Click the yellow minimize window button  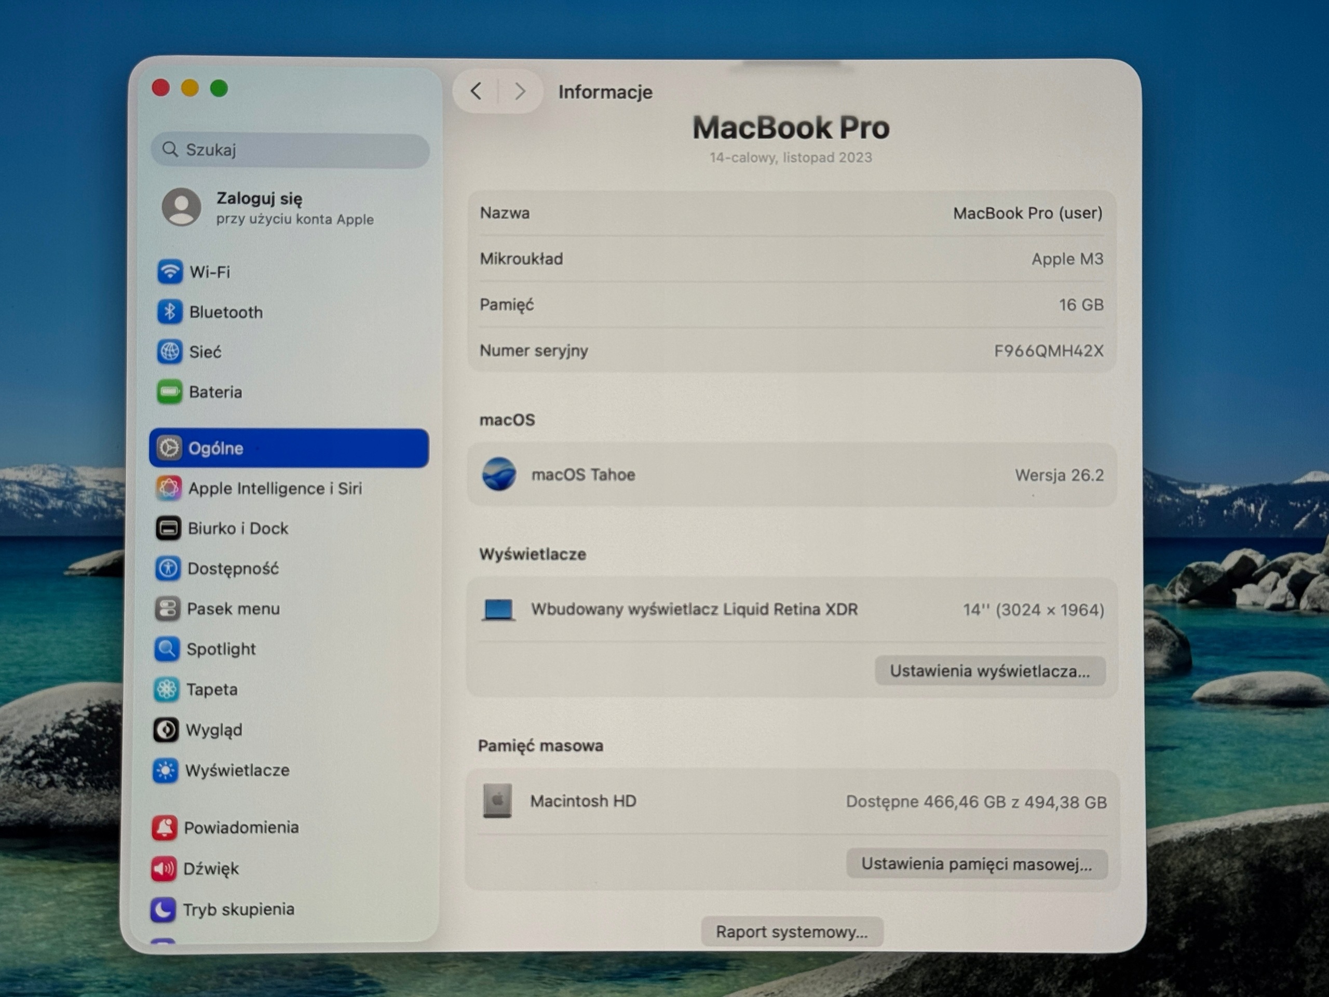coord(190,88)
